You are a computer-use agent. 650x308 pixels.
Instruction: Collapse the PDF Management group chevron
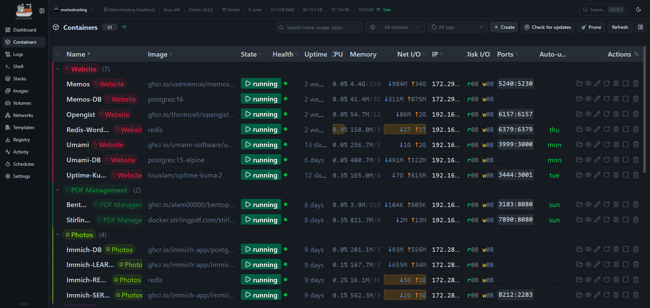tap(58, 190)
